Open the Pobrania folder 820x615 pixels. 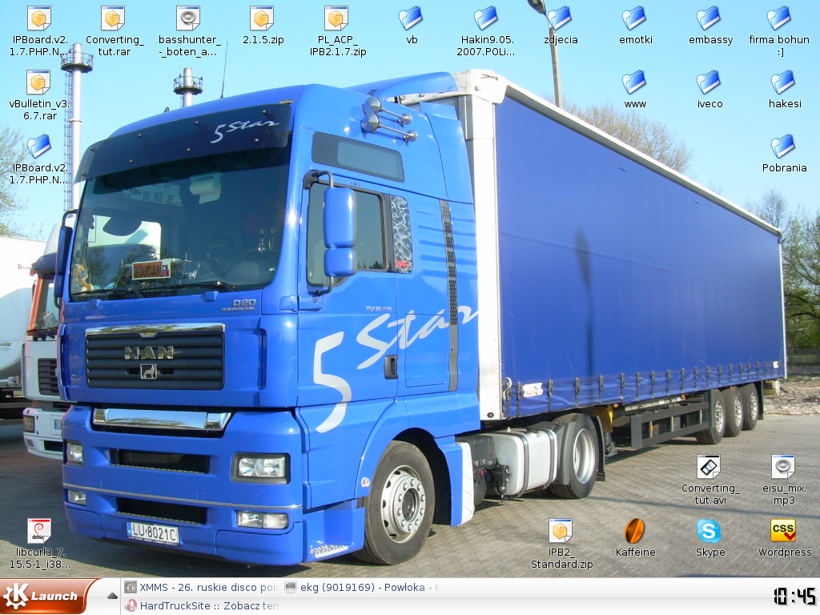tap(783, 147)
